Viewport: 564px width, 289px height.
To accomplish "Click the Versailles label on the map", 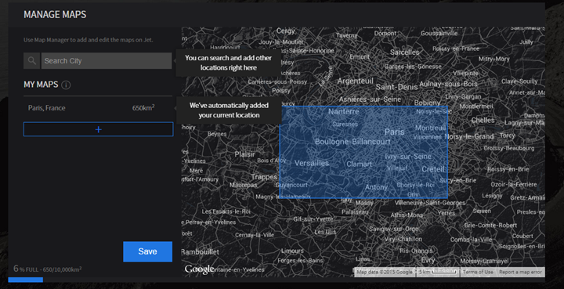I will 312,163.
